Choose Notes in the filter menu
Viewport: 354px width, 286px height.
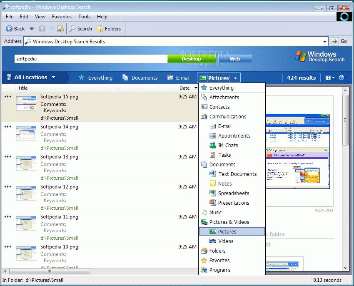pyautogui.click(x=232, y=183)
